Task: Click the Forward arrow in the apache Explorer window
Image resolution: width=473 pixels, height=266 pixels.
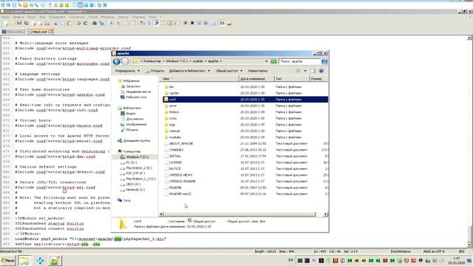Action: [125, 61]
